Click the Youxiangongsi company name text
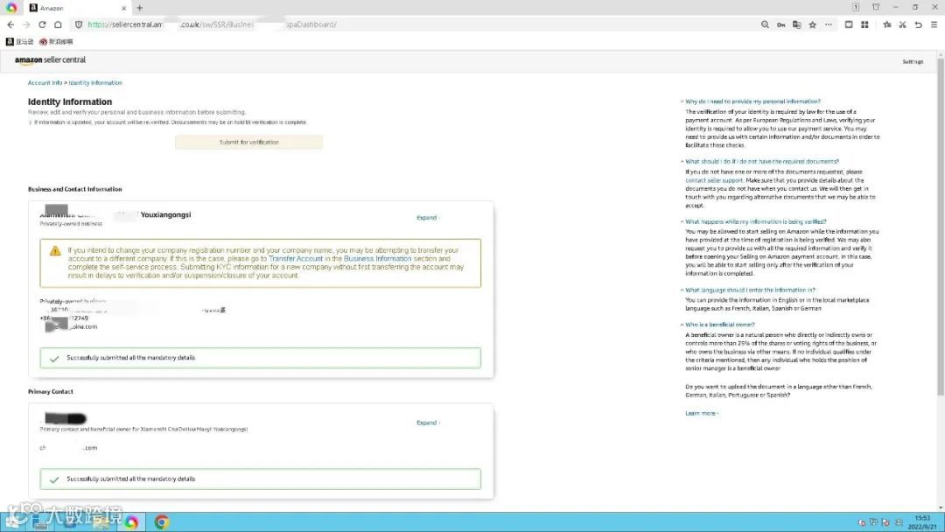Screen dimensions: 945x532 pos(165,214)
